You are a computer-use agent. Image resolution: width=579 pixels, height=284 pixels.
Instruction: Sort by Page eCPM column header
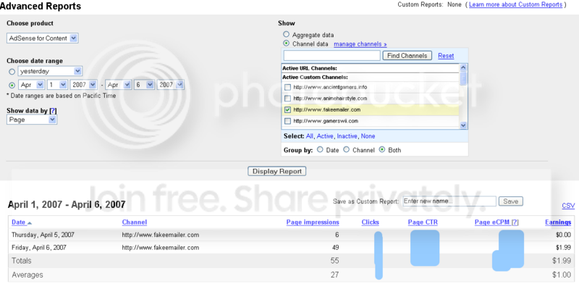coord(493,222)
